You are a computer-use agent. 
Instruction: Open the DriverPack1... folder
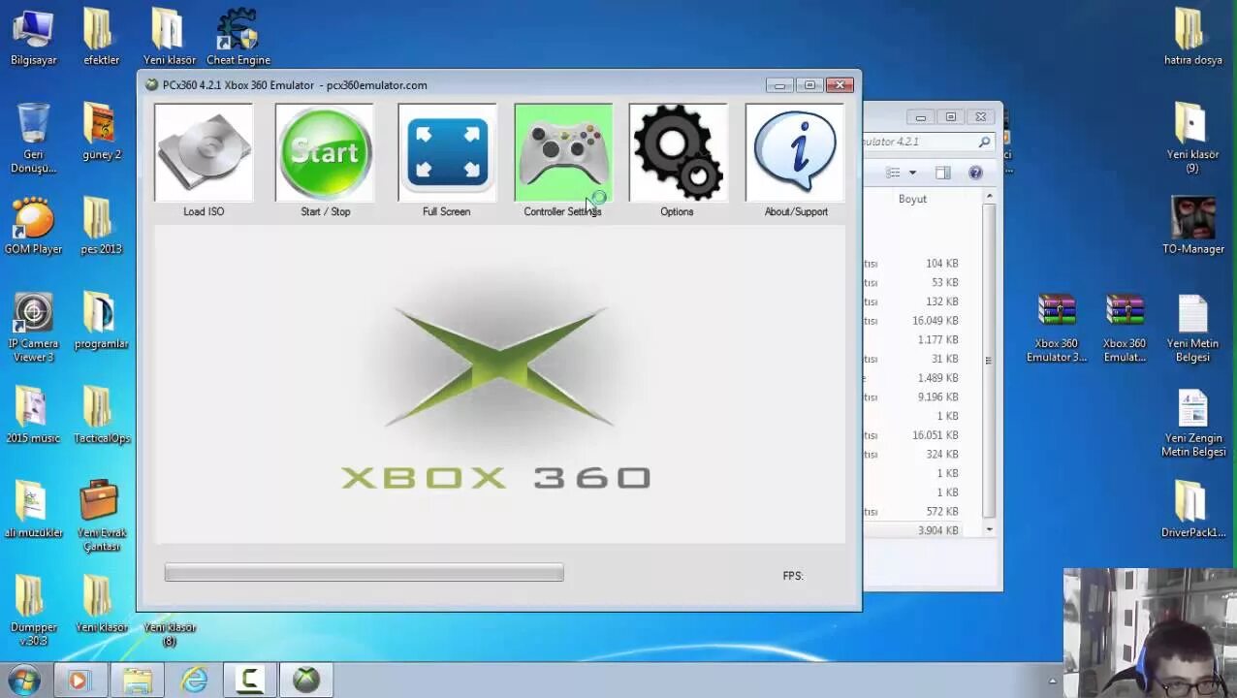point(1192,509)
